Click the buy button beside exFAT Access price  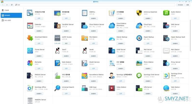point(66,44)
